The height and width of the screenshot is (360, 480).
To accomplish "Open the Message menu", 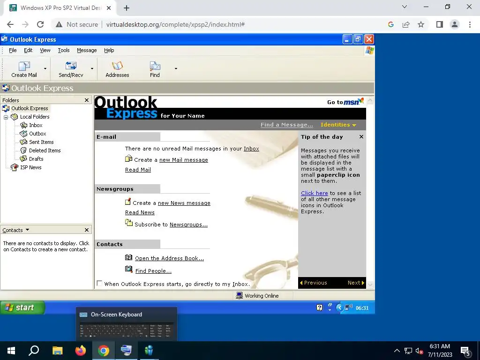I will click(87, 50).
